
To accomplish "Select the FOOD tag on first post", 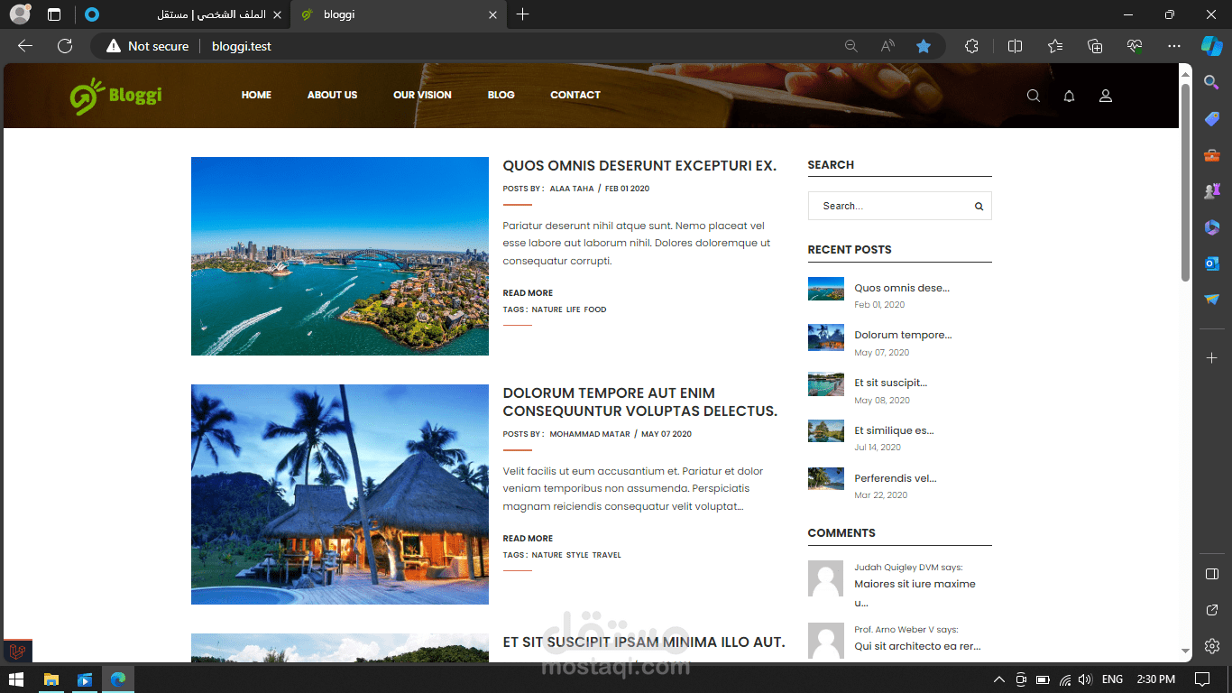I will 595,310.
